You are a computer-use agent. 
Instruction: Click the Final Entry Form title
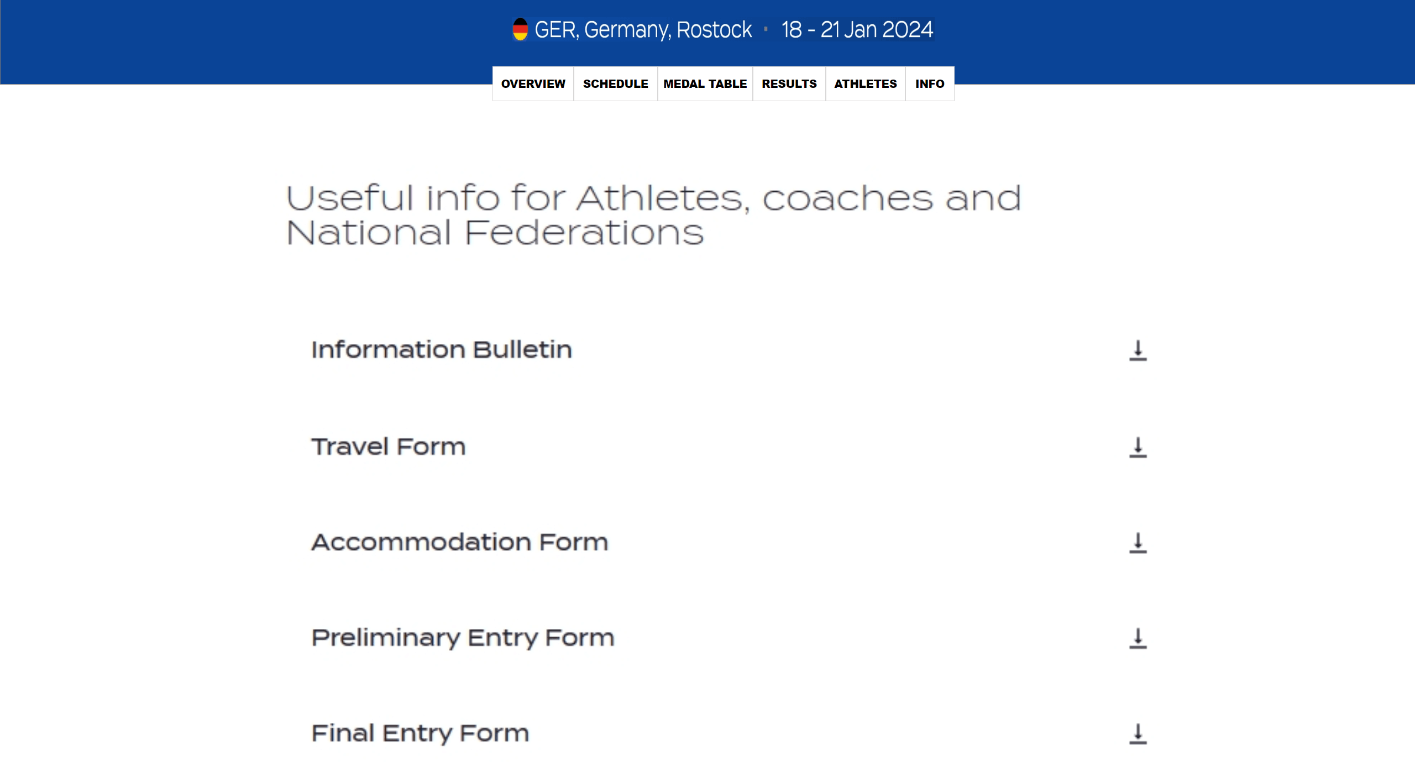click(x=420, y=733)
